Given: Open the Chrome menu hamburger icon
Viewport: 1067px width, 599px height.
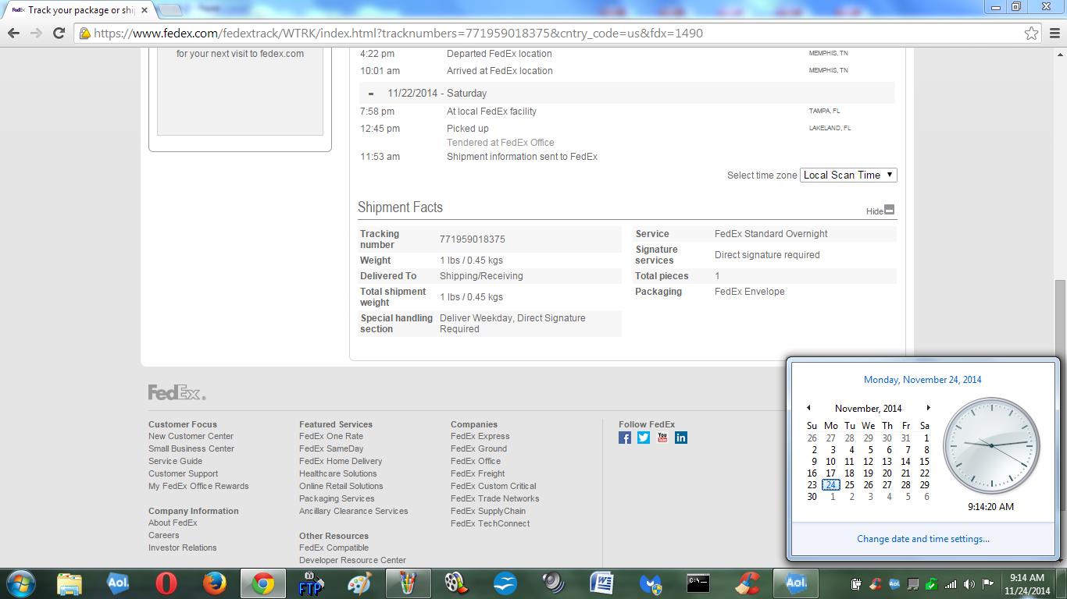Looking at the screenshot, I should coord(1054,34).
